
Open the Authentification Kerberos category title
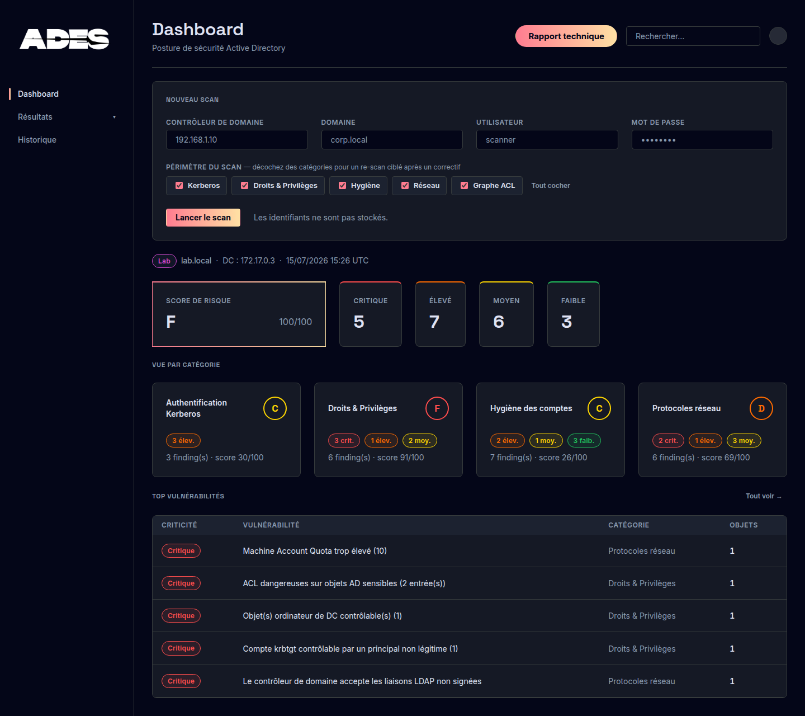pos(196,408)
